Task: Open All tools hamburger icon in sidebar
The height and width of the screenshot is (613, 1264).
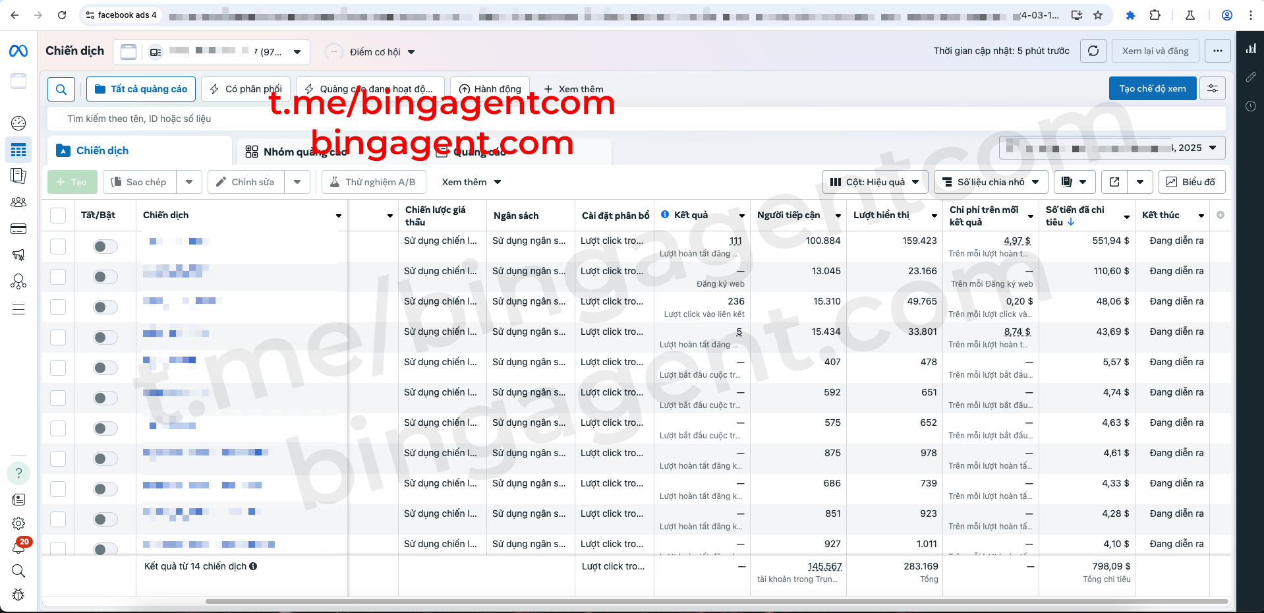Action: 18,309
